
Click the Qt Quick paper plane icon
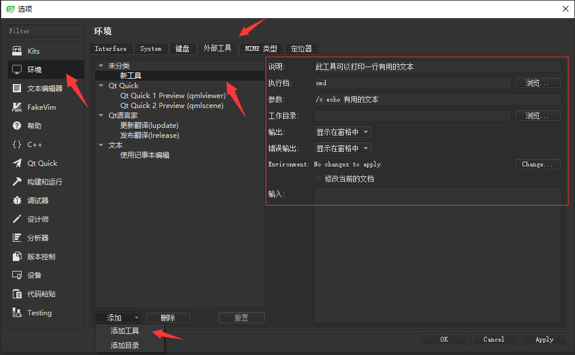(x=17, y=163)
